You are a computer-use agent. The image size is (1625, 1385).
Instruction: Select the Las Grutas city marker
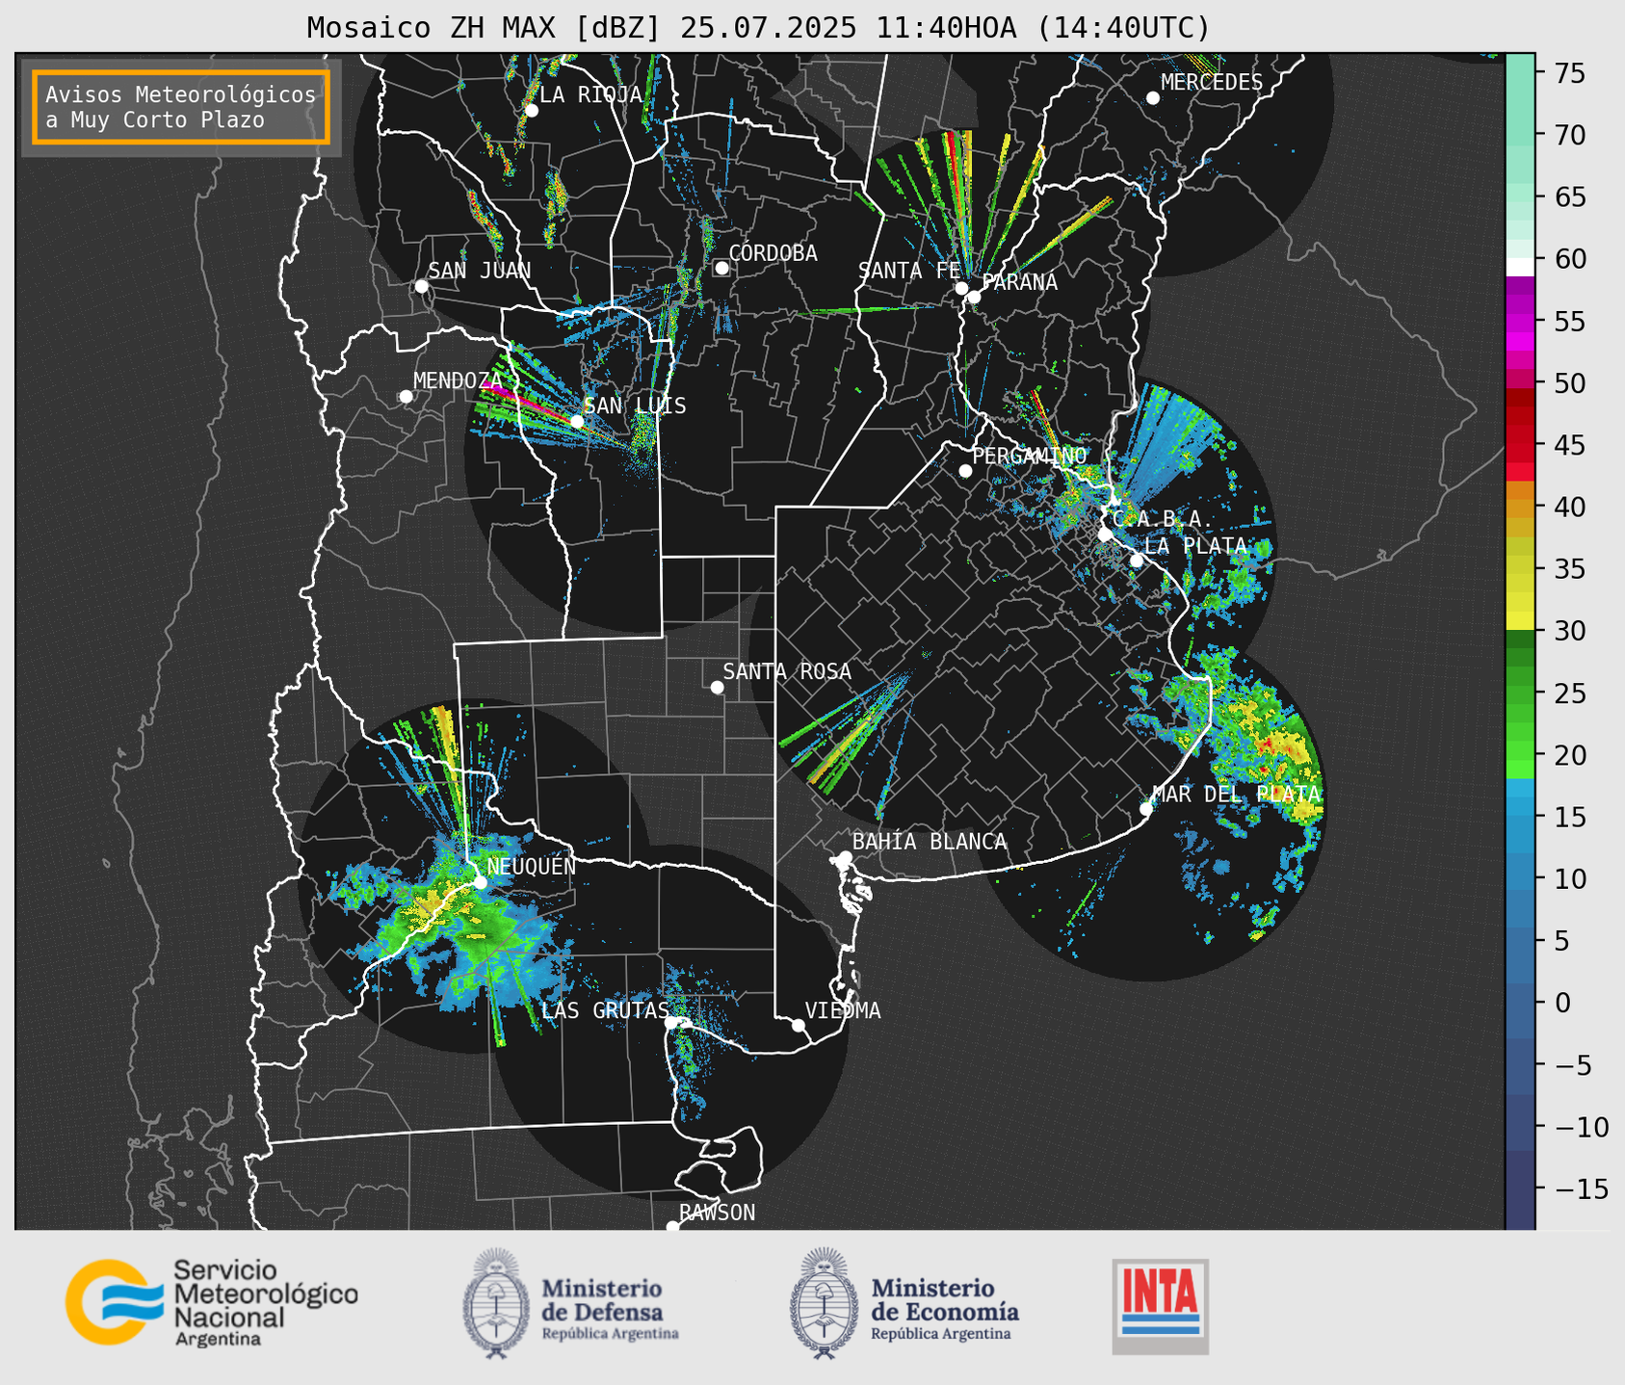(x=671, y=1022)
